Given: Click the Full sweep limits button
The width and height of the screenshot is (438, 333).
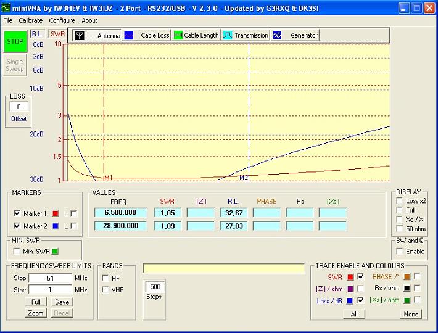Looking at the screenshot, I should (x=36, y=302).
